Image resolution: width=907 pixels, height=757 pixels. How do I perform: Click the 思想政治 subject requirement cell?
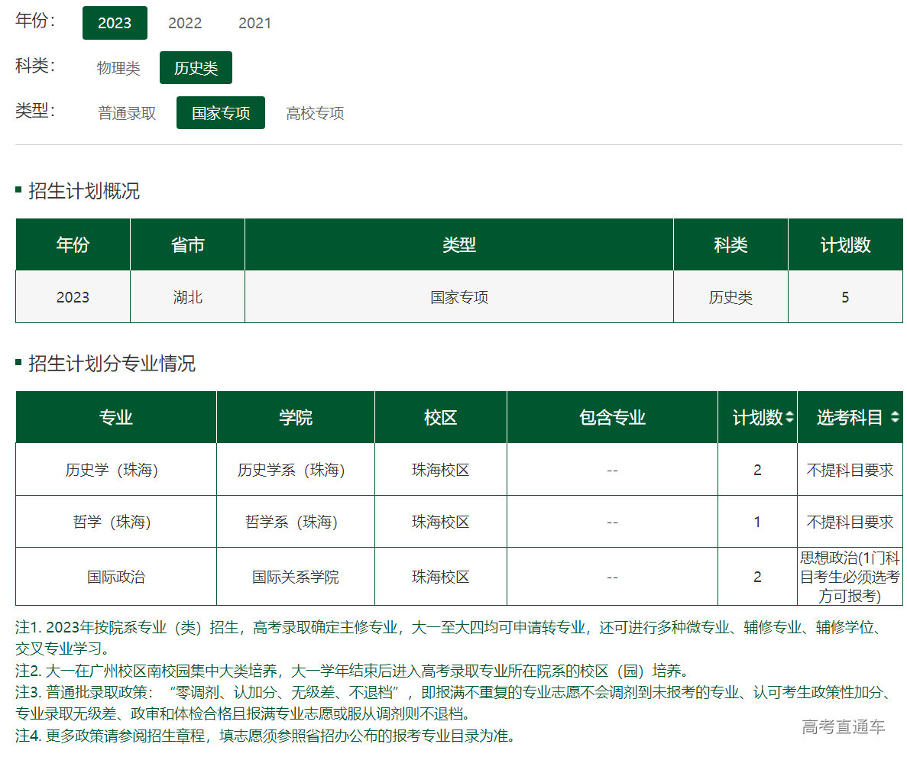tap(850, 577)
